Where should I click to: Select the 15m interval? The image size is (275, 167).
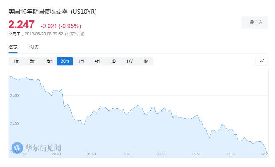(49, 61)
